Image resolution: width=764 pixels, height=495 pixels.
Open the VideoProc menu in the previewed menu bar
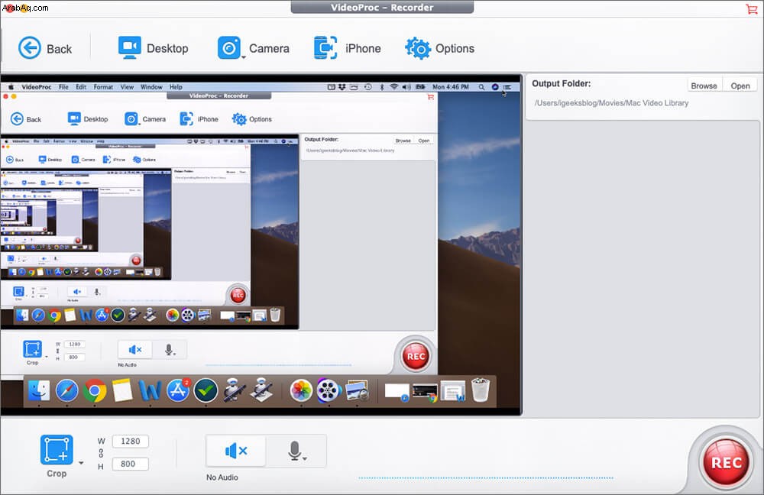(37, 87)
